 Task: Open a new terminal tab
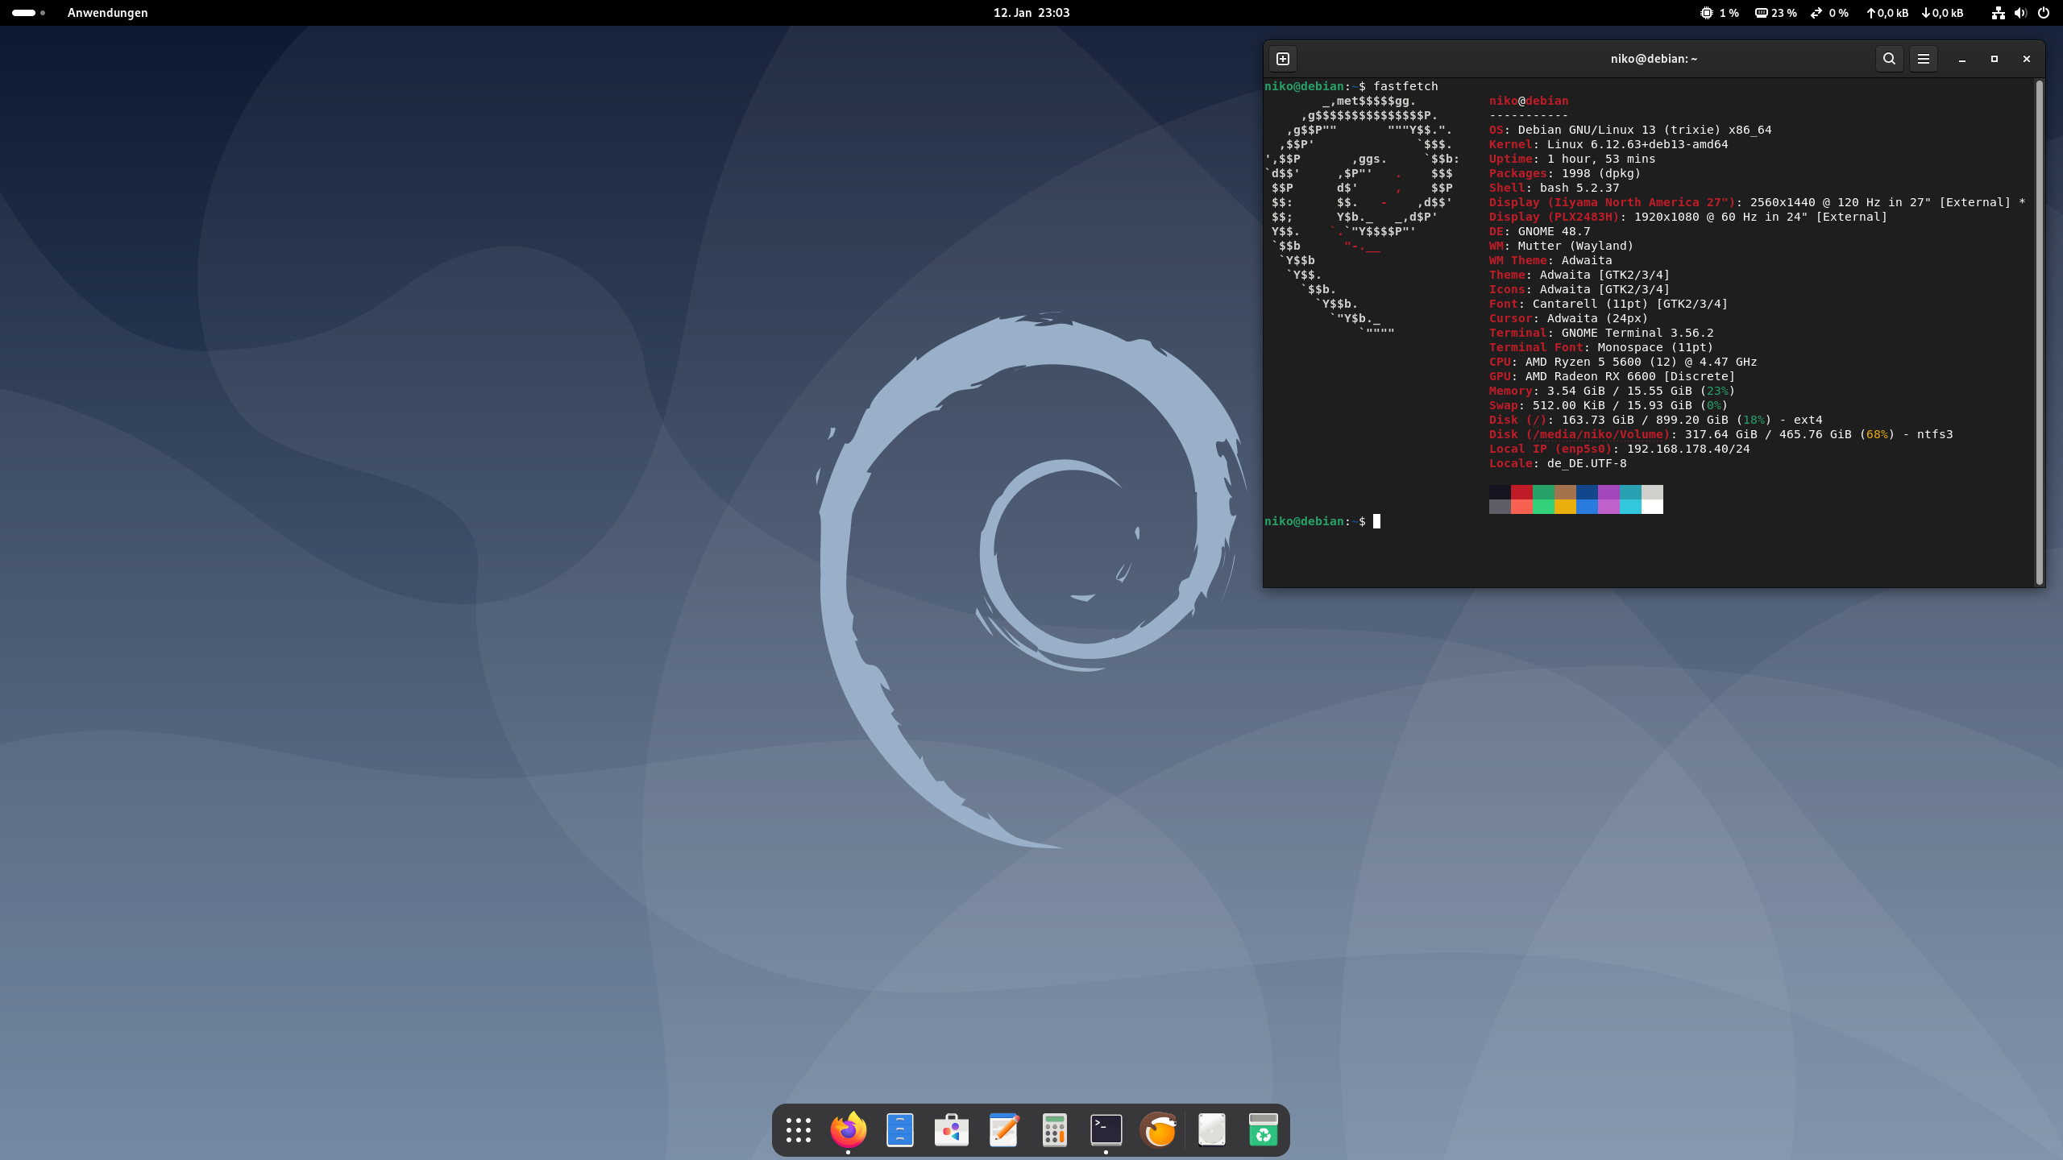tap(1283, 59)
